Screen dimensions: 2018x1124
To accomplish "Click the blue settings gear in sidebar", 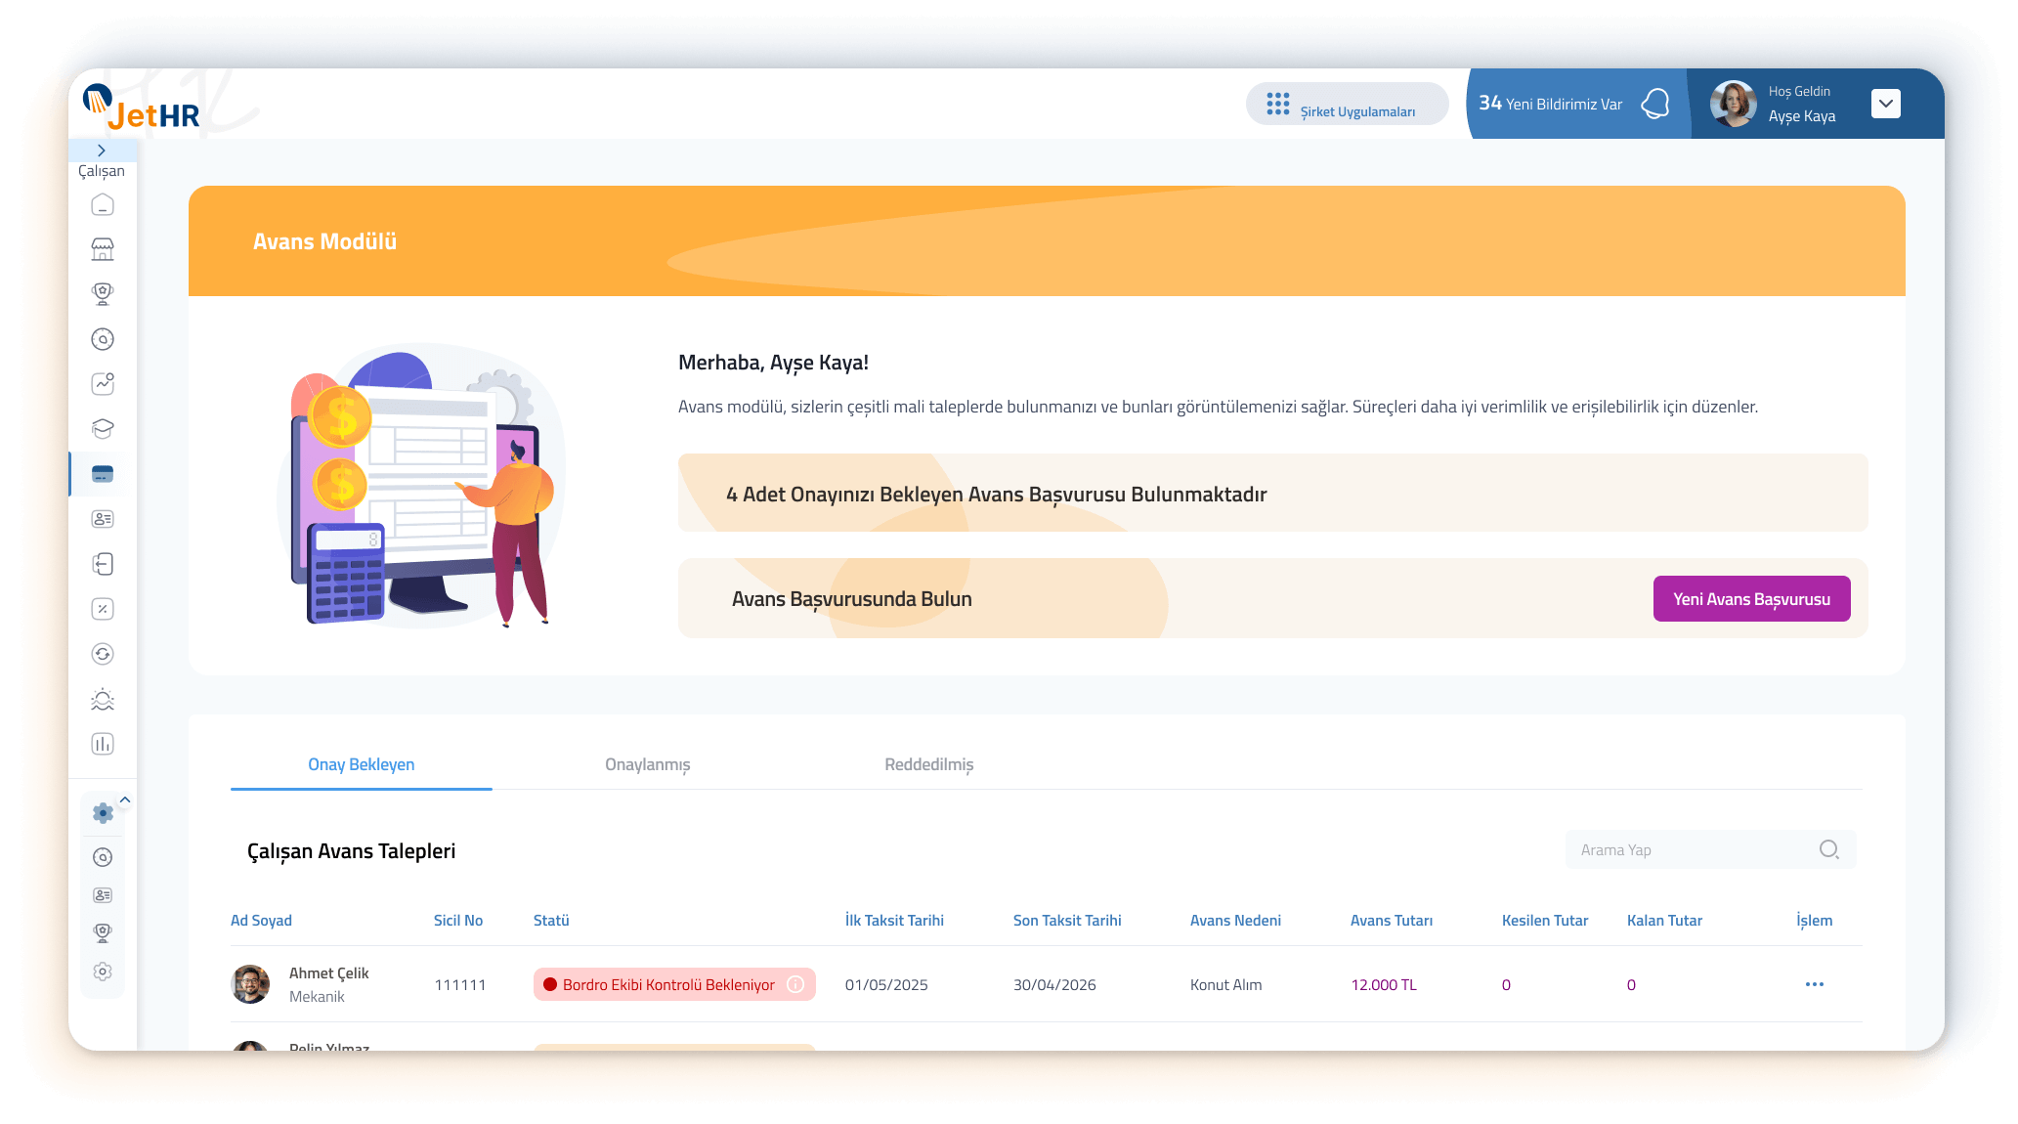I will click(x=103, y=813).
